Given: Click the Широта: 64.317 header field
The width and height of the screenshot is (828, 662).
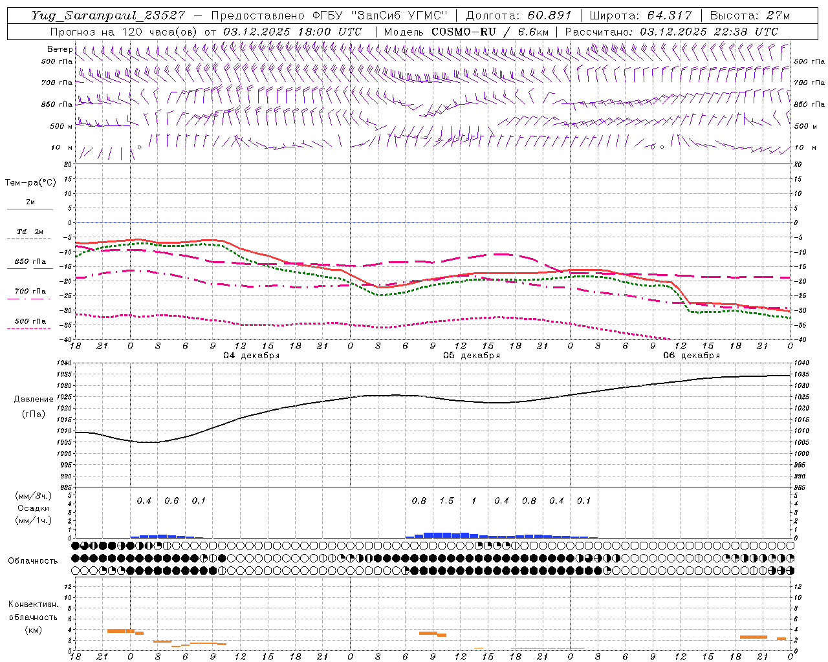Looking at the screenshot, I should 640,16.
